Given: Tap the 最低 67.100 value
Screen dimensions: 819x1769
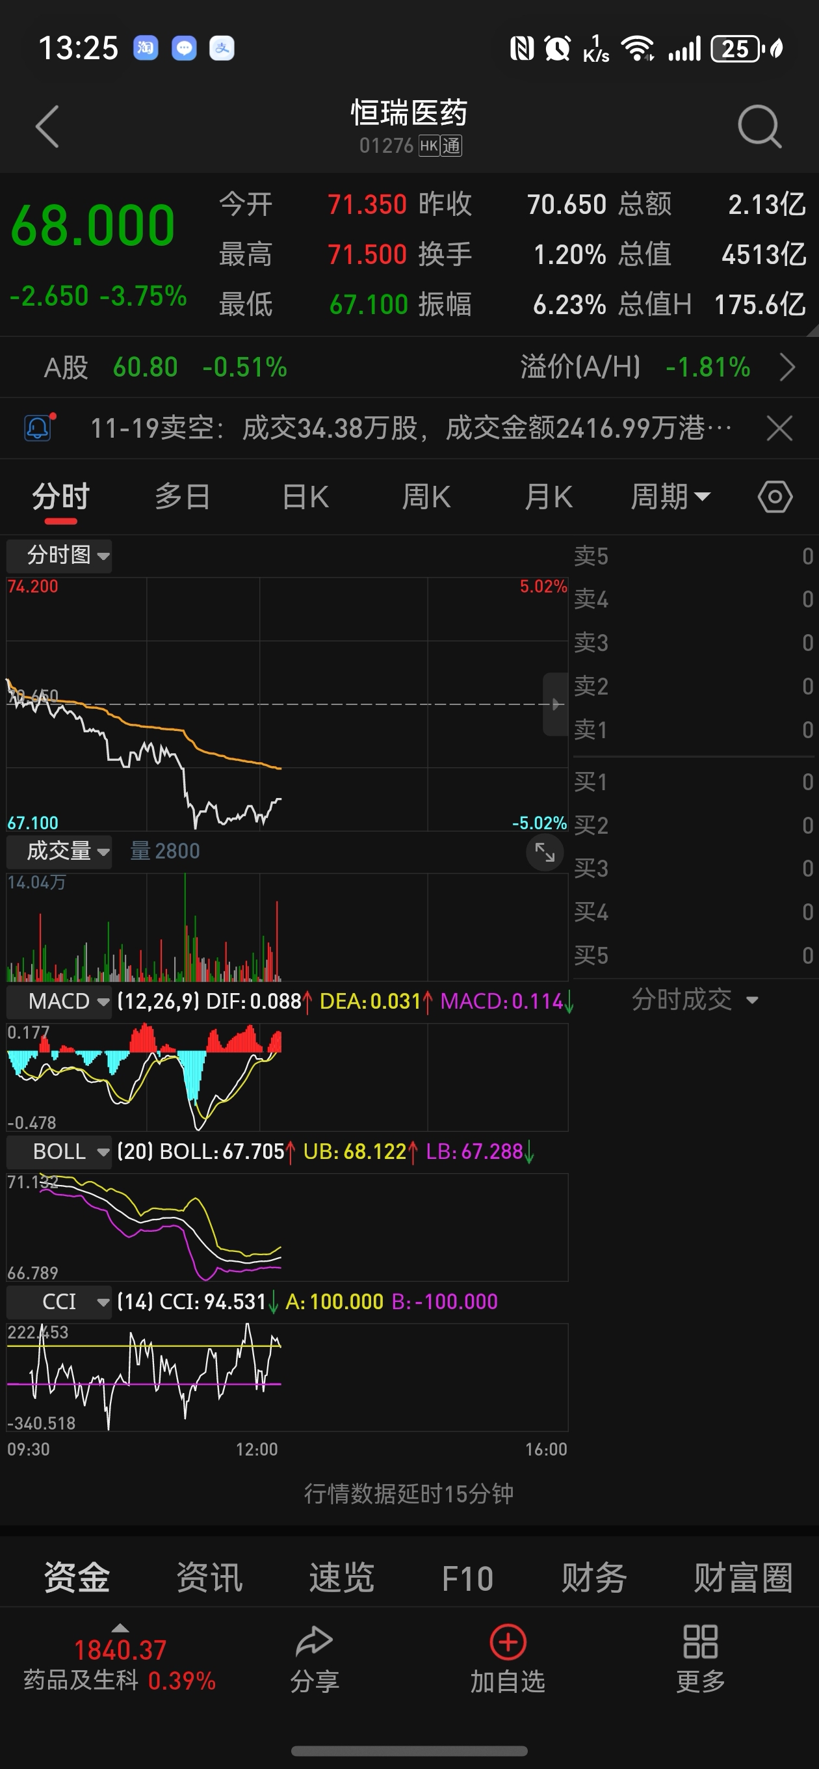Looking at the screenshot, I should [x=369, y=304].
